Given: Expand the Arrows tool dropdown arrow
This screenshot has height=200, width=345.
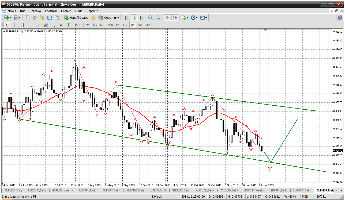Looking at the screenshot, I should pyautogui.click(x=80, y=25).
